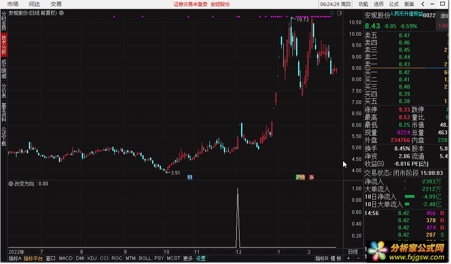Open the 公式下载 sidebar tab
This screenshot has height=264, width=451.
pyautogui.click(x=4, y=136)
